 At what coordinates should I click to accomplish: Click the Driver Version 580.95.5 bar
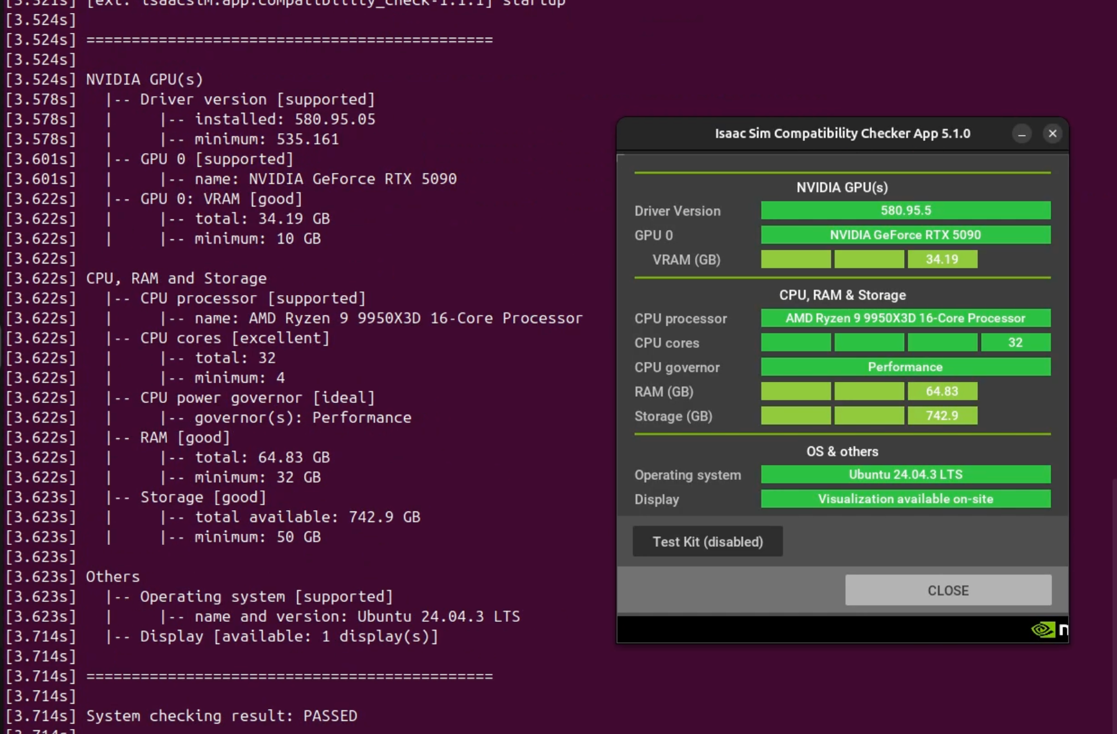click(905, 211)
